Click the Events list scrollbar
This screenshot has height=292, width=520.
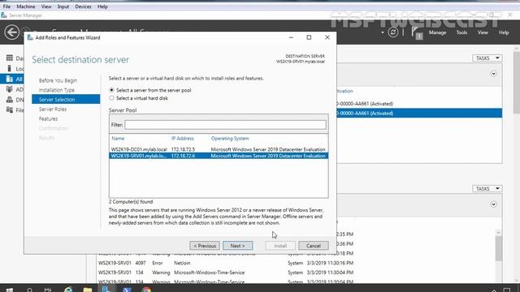tap(498, 248)
